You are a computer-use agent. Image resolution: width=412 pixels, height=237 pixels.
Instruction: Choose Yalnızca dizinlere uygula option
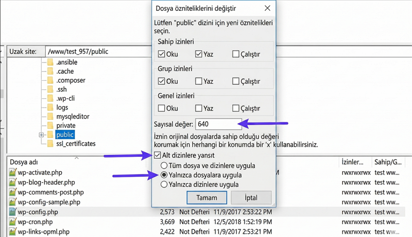tap(165, 184)
